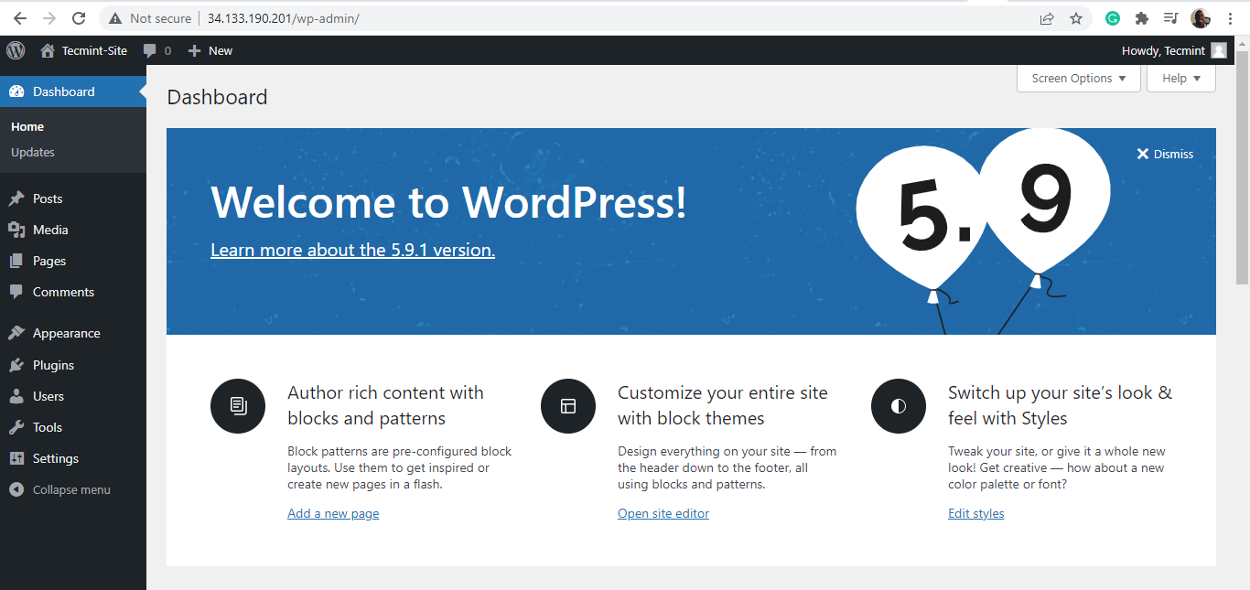Image resolution: width=1250 pixels, height=590 pixels.
Task: Click the Appearance paintbrush icon
Action: (16, 333)
